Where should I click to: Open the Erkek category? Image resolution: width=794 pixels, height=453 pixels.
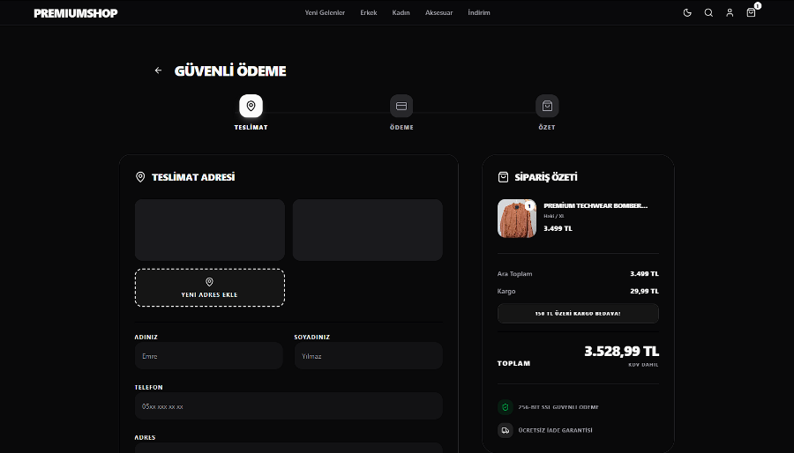tap(369, 13)
